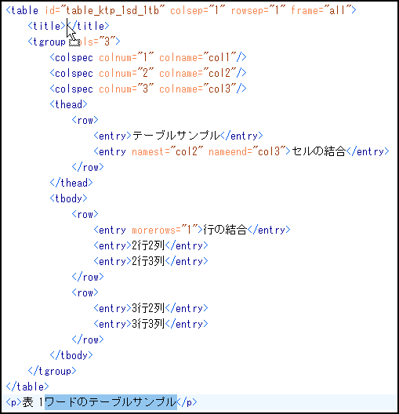Click inside the empty title element

66,26
